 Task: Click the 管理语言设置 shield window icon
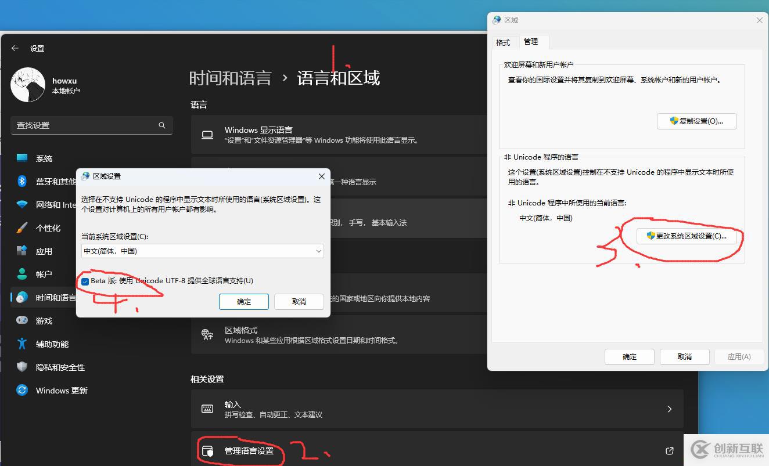coord(207,451)
